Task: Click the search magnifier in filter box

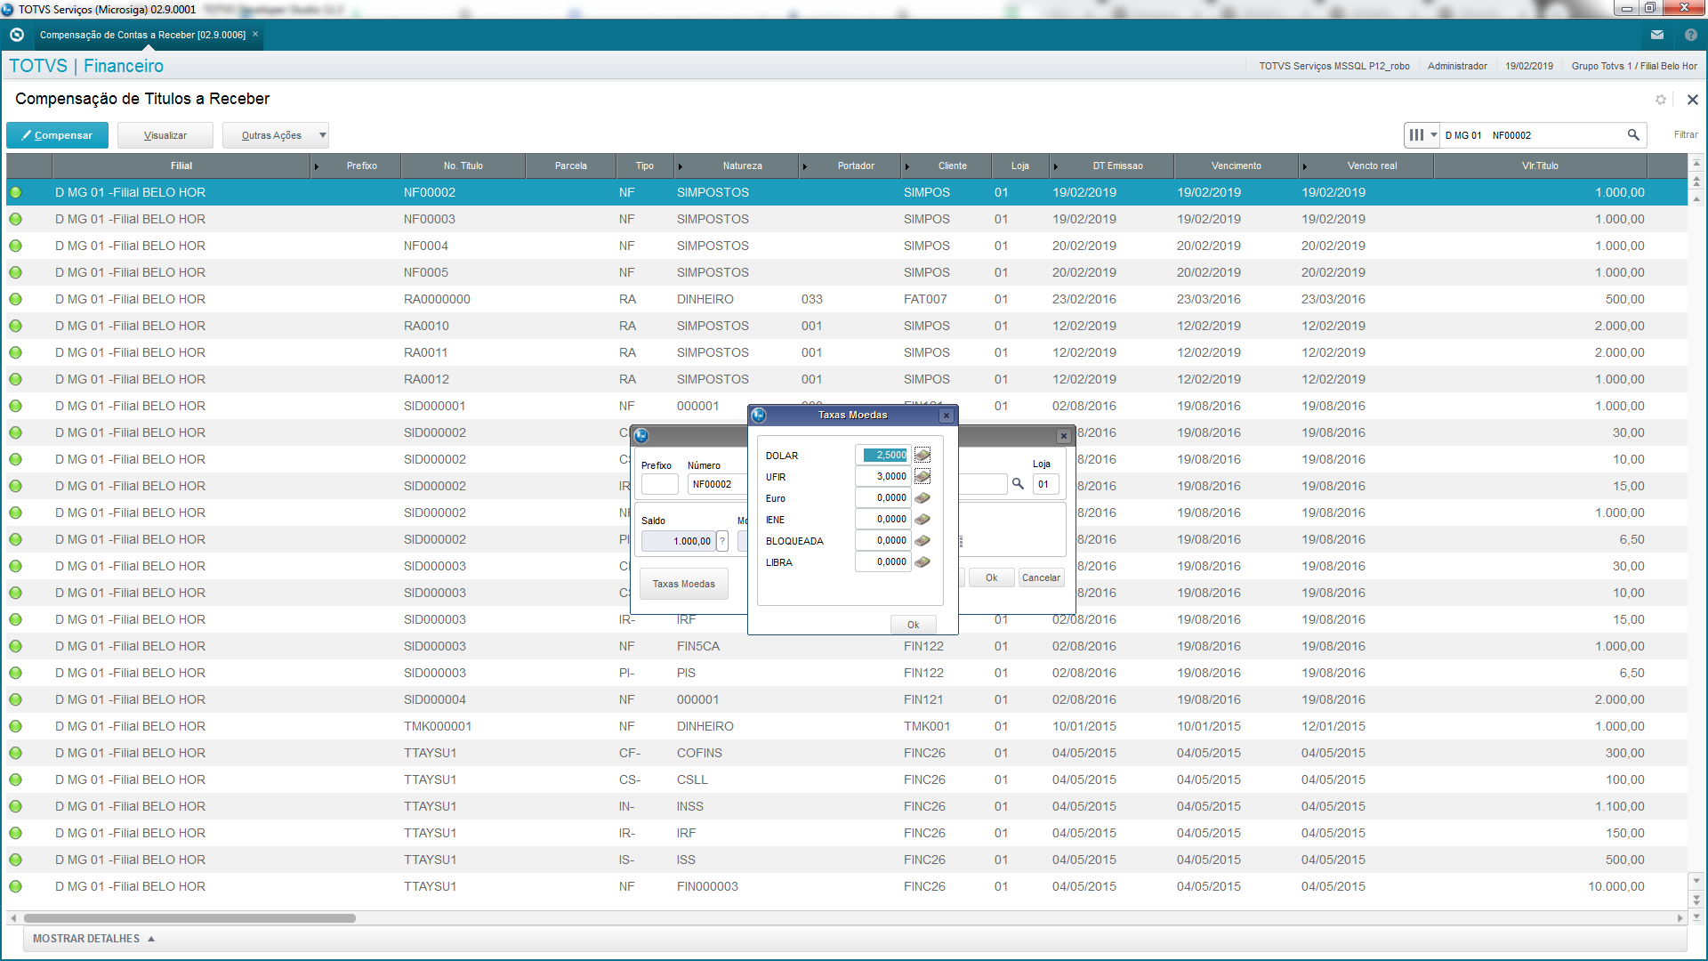Action: coord(1633,135)
